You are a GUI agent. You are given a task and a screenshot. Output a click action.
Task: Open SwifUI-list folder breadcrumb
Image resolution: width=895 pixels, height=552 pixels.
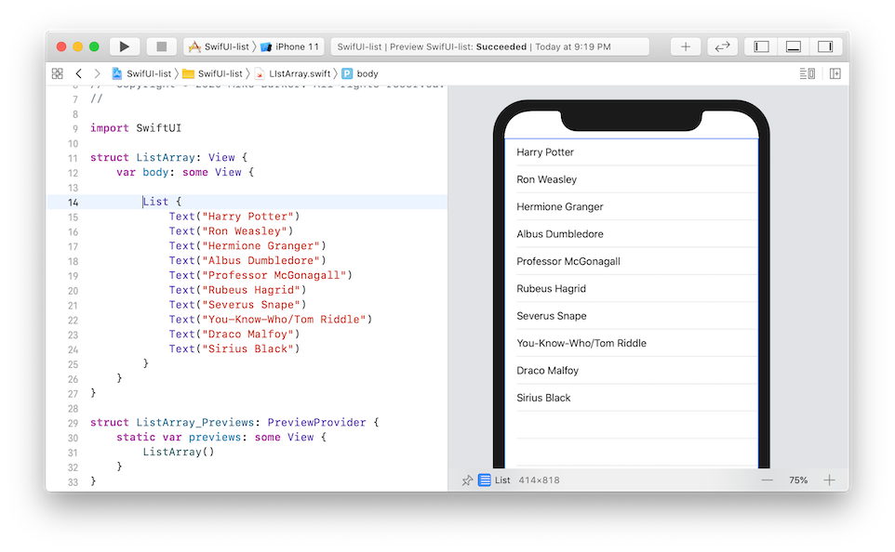tap(212, 73)
